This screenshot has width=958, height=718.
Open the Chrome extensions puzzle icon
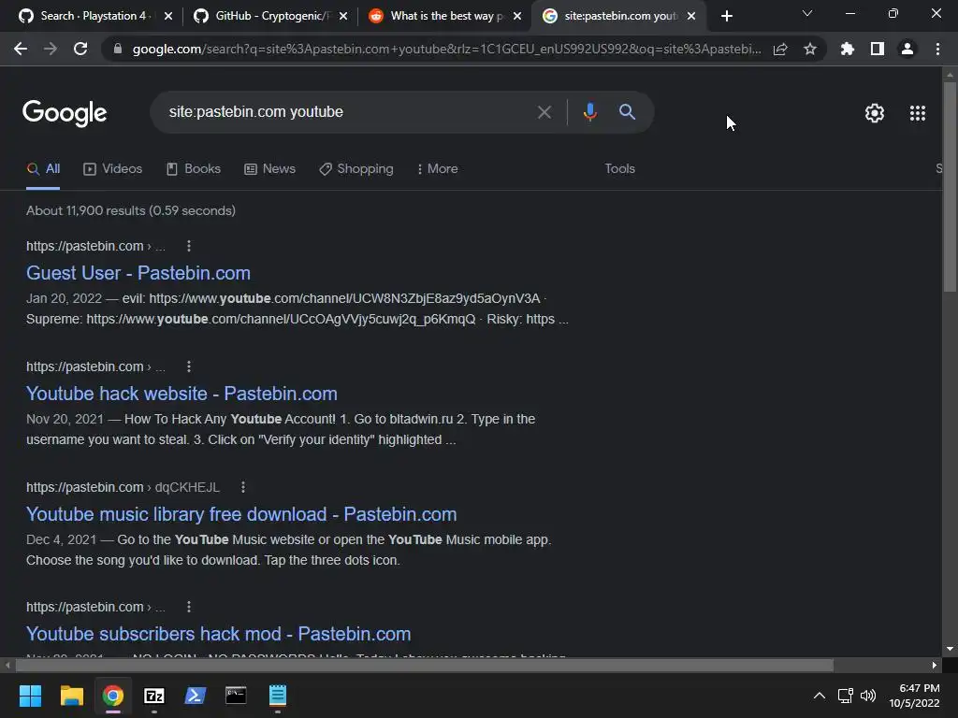coord(848,49)
